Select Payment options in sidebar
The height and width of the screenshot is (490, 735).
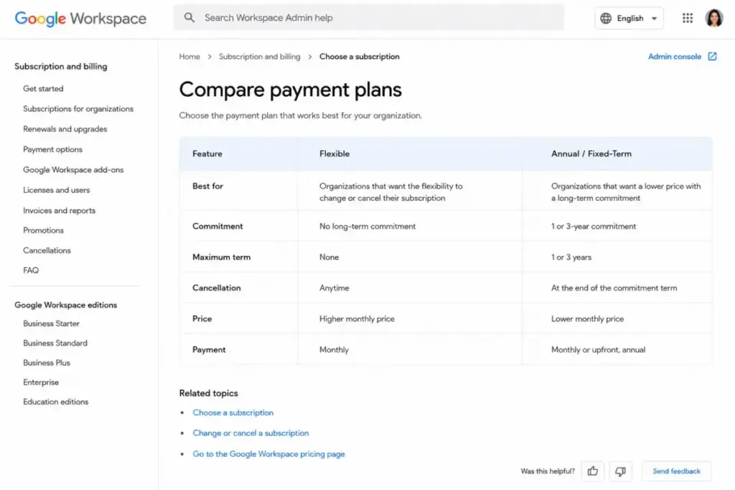point(52,149)
